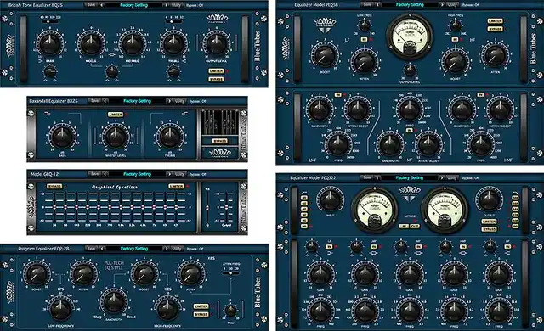Open Factory Setting preset list in Baxandall Equalizer
Viewport: 544px width, 331px height.
[x=138, y=101]
